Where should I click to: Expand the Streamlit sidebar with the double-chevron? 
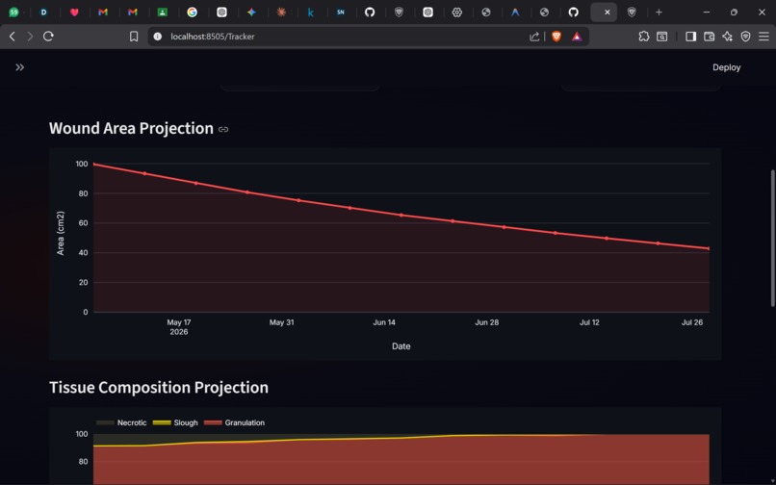[20, 67]
